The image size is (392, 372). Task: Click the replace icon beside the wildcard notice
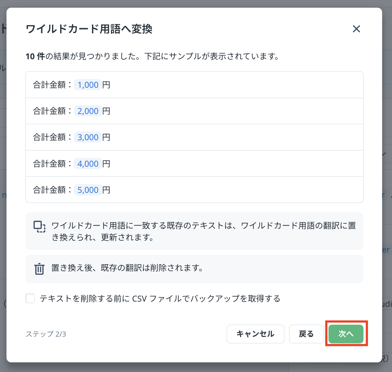pos(39,227)
